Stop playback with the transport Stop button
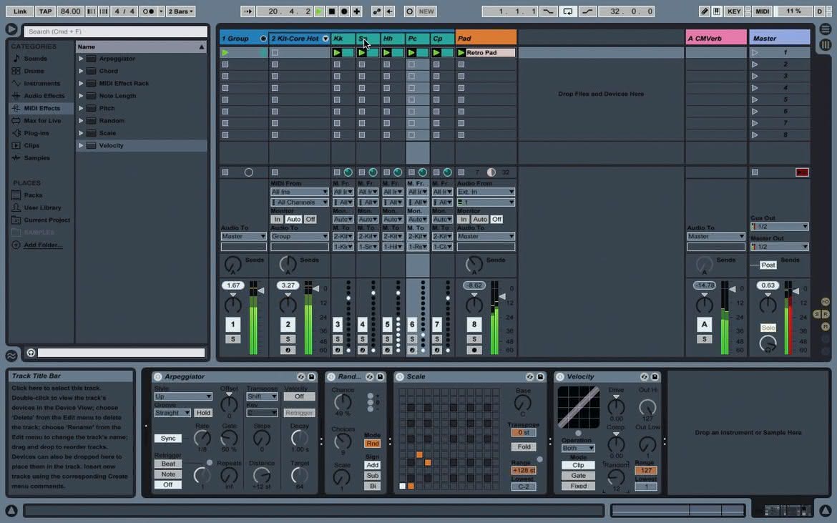This screenshot has height=523, width=837. tap(331, 11)
